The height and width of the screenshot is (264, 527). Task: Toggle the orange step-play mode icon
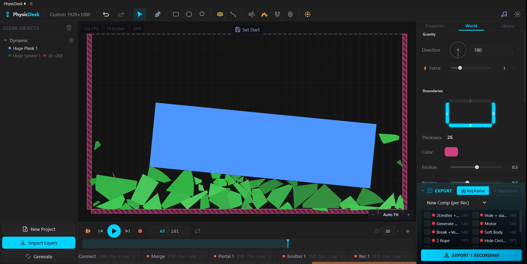click(x=88, y=231)
